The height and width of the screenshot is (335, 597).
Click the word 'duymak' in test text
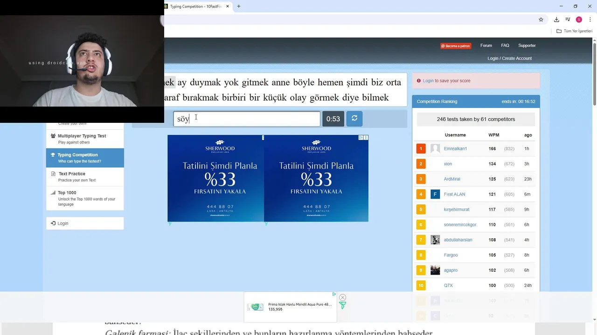[206, 83]
